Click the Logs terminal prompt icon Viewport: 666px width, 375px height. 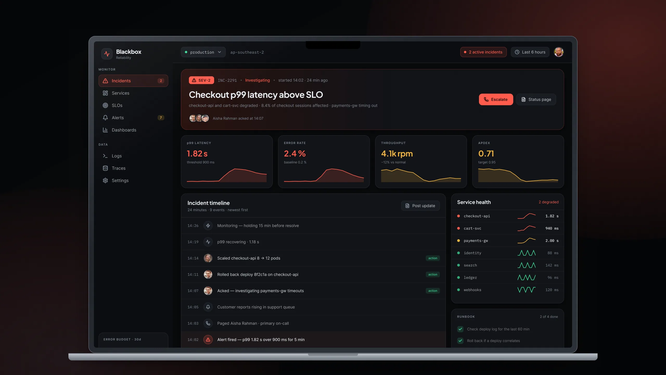click(x=105, y=156)
